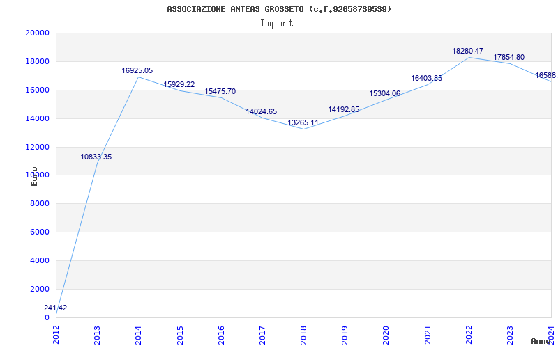Select the 14192.85 data label

click(344, 109)
